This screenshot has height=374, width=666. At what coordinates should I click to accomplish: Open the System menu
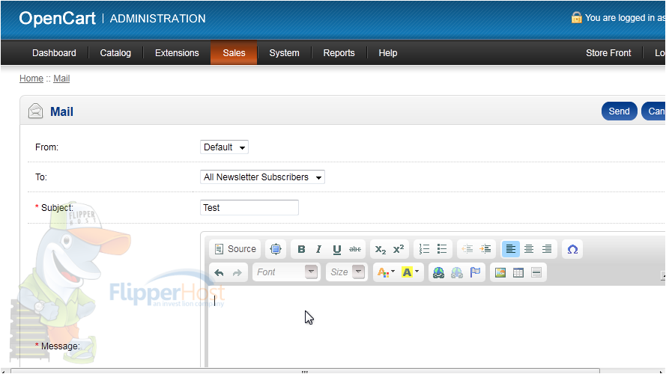284,52
